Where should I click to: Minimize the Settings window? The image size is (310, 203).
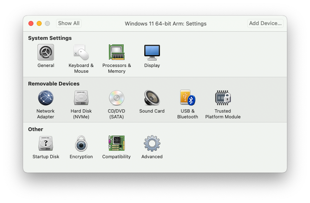click(x=39, y=23)
